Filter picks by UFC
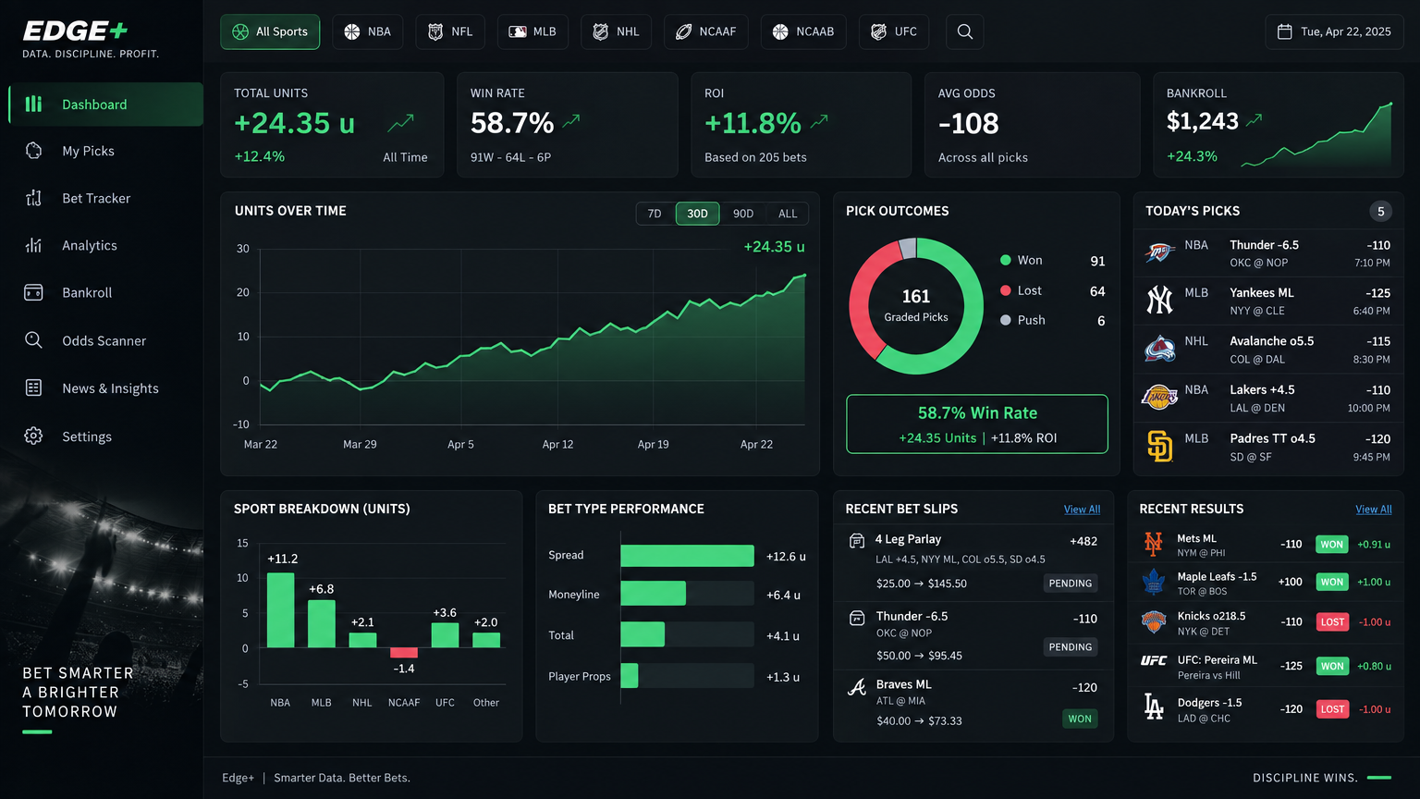 [895, 31]
